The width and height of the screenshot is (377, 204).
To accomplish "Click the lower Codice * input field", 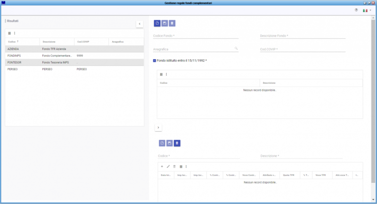I will 199,156.
